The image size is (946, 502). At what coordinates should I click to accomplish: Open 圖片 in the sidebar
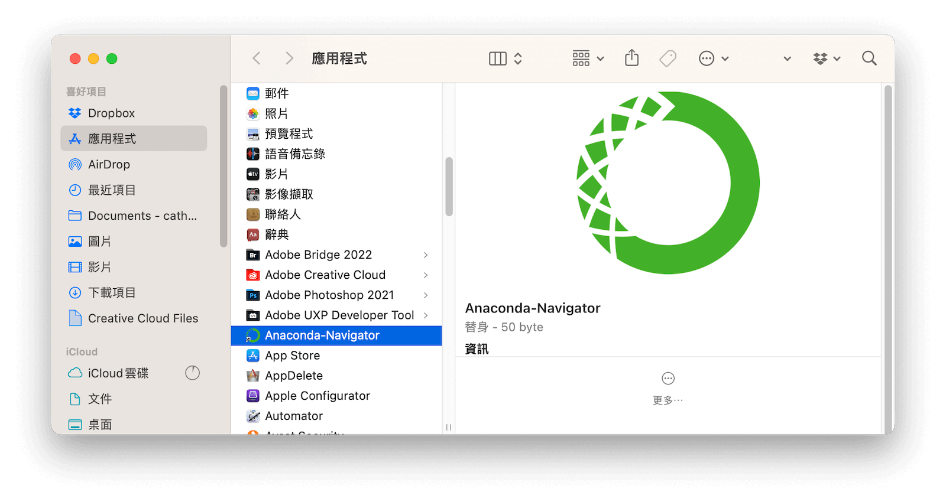coord(134,242)
